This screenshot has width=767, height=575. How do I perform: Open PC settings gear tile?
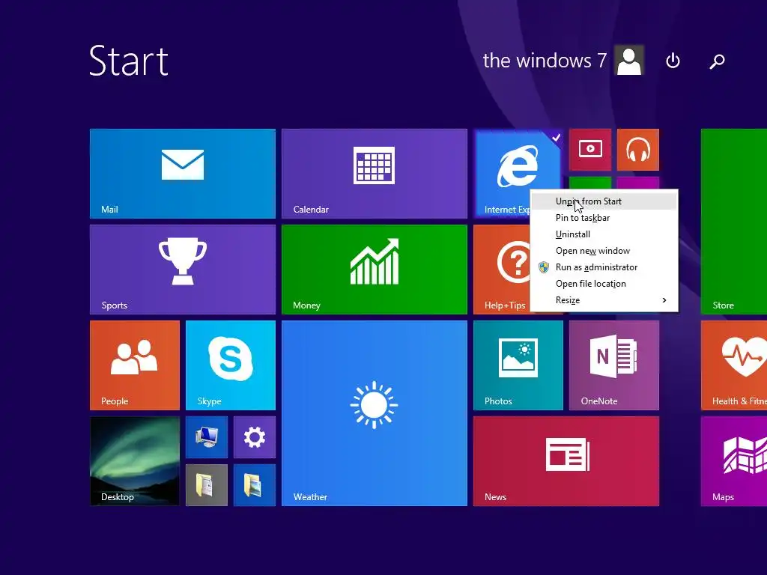(255, 437)
